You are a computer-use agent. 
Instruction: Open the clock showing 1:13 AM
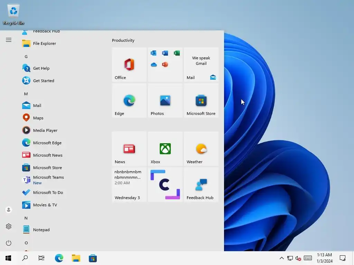324,258
